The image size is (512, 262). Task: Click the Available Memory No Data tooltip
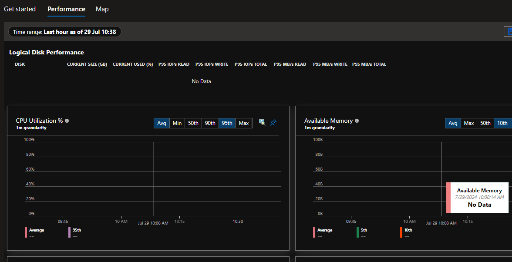pyautogui.click(x=477, y=198)
